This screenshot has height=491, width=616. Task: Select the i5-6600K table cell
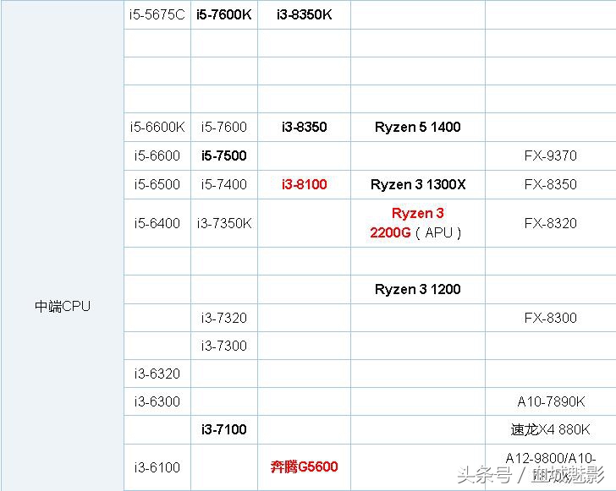(157, 127)
